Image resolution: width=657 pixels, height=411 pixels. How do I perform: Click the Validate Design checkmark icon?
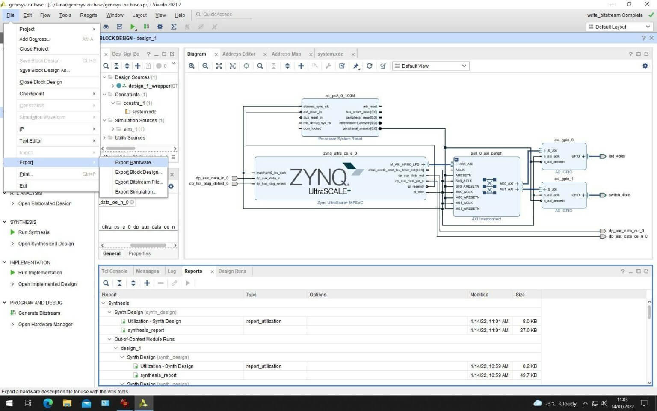342,66
